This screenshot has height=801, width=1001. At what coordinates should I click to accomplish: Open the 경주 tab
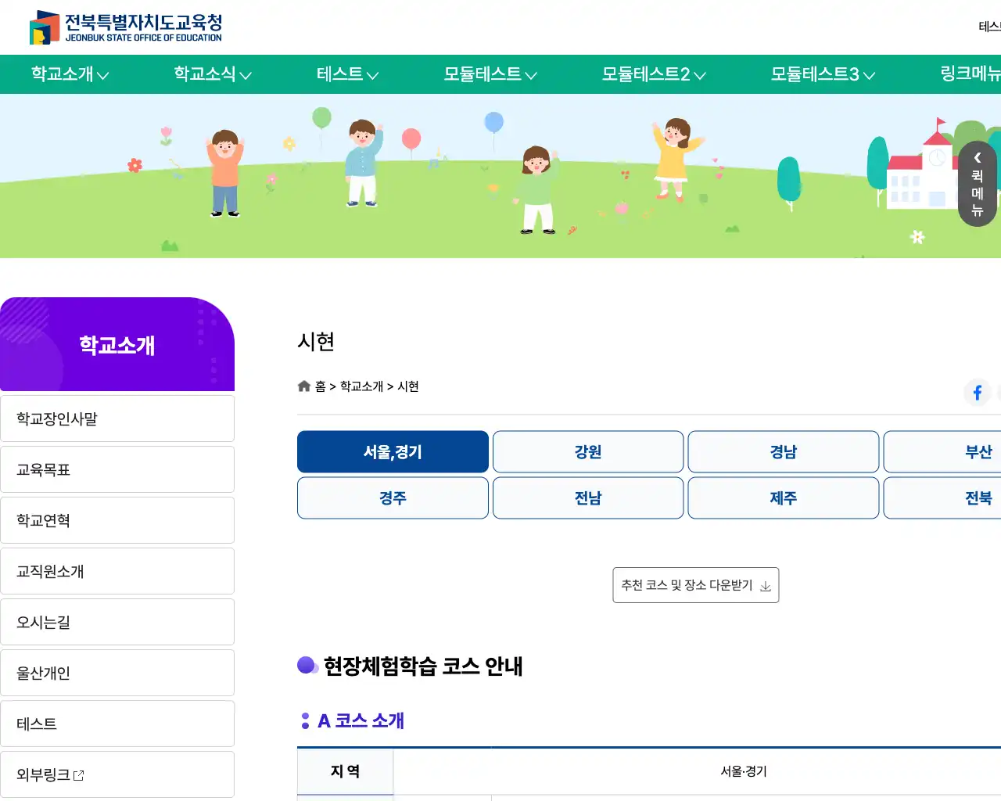tap(393, 498)
